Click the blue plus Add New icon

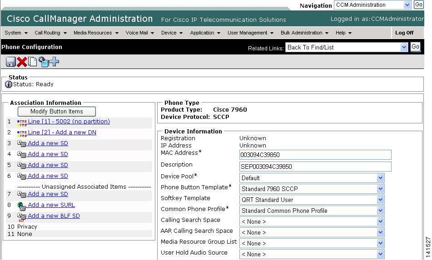[54, 62]
